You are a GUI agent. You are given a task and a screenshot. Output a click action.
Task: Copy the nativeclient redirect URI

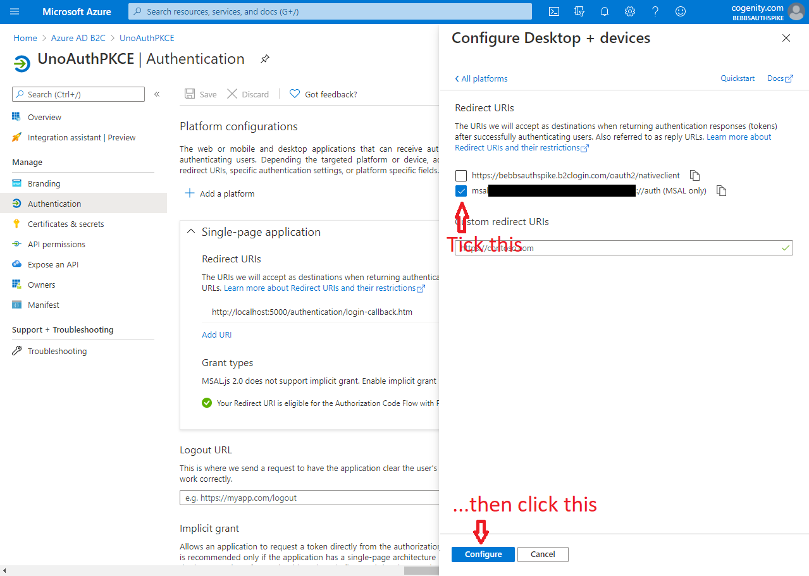[x=694, y=175]
